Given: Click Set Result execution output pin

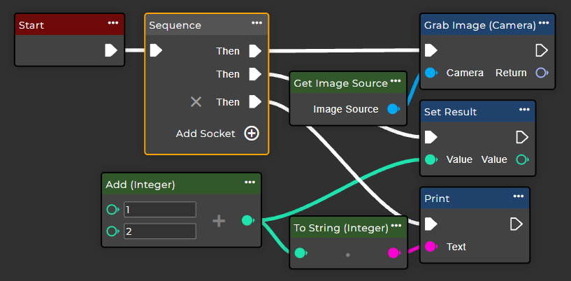Looking at the screenshot, I should point(521,137).
